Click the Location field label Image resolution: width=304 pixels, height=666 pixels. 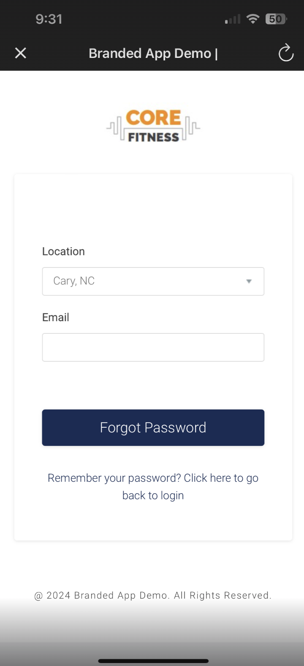(63, 251)
